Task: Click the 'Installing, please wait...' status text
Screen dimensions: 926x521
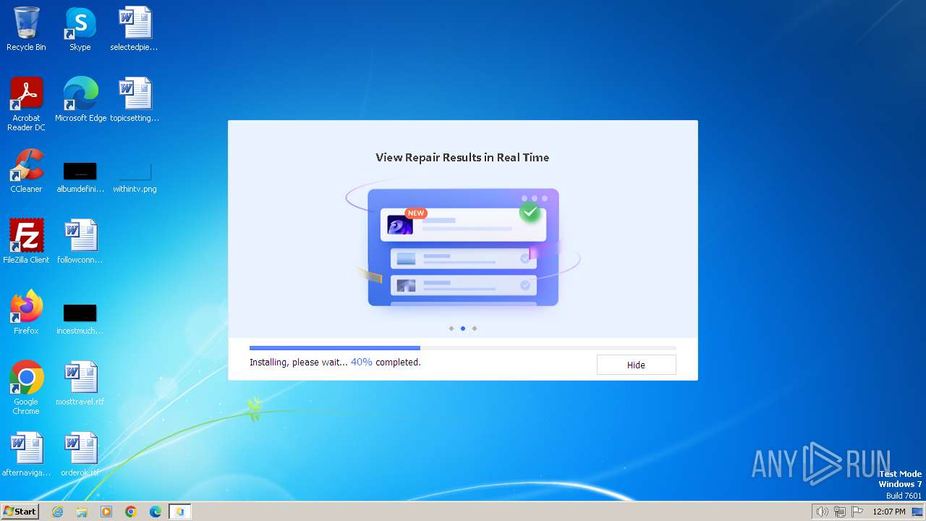Action: [298, 362]
